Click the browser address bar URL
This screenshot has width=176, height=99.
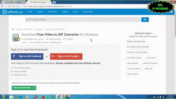click(x=48, y=6)
